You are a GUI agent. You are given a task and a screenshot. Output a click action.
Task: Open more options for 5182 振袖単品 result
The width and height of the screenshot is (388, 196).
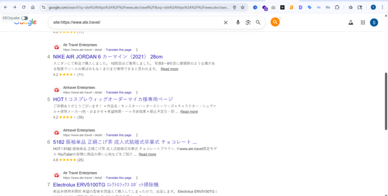[137, 135]
